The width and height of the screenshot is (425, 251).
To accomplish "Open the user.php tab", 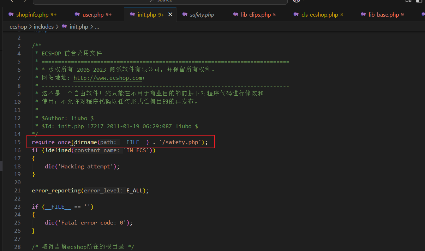I will point(93,15).
